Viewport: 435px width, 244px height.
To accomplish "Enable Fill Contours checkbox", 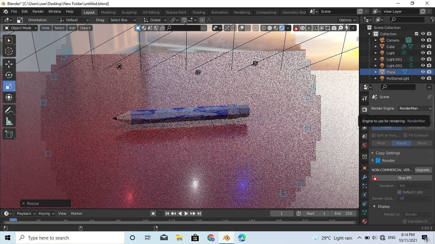I will [x=405, y=135].
